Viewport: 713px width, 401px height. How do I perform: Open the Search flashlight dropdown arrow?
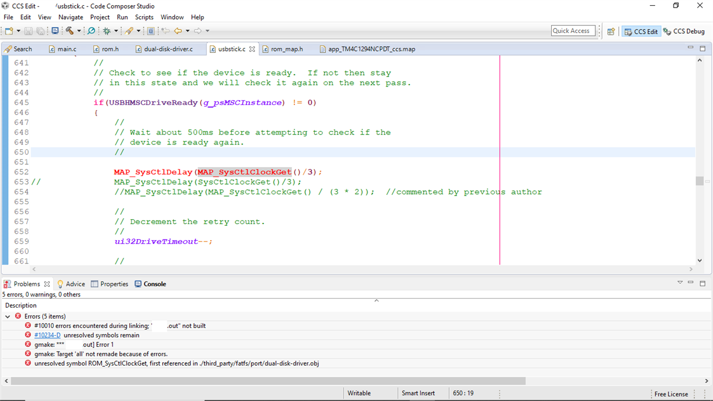tap(139, 31)
